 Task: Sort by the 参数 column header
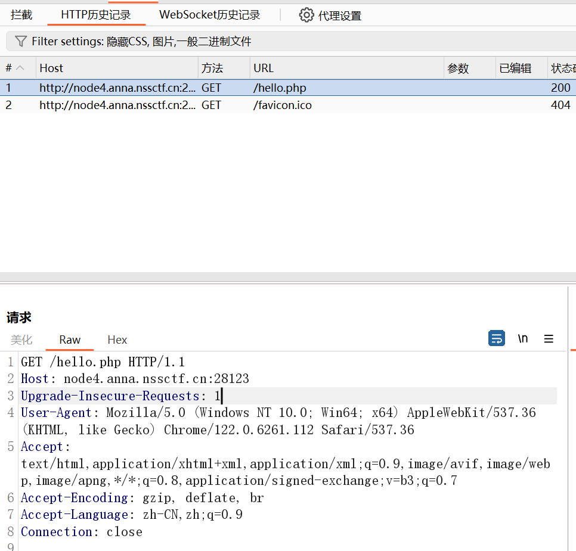point(469,68)
